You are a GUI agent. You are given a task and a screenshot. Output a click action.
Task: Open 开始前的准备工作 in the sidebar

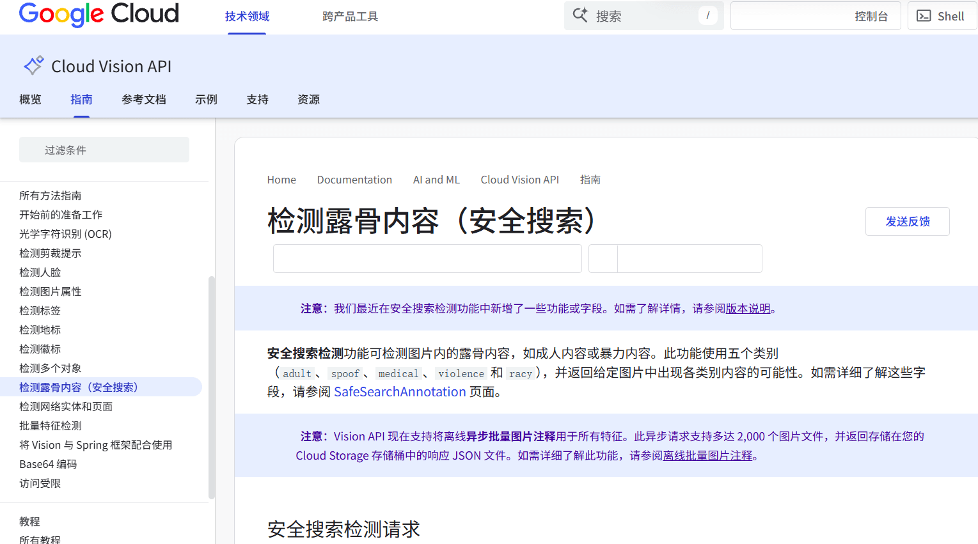point(61,215)
